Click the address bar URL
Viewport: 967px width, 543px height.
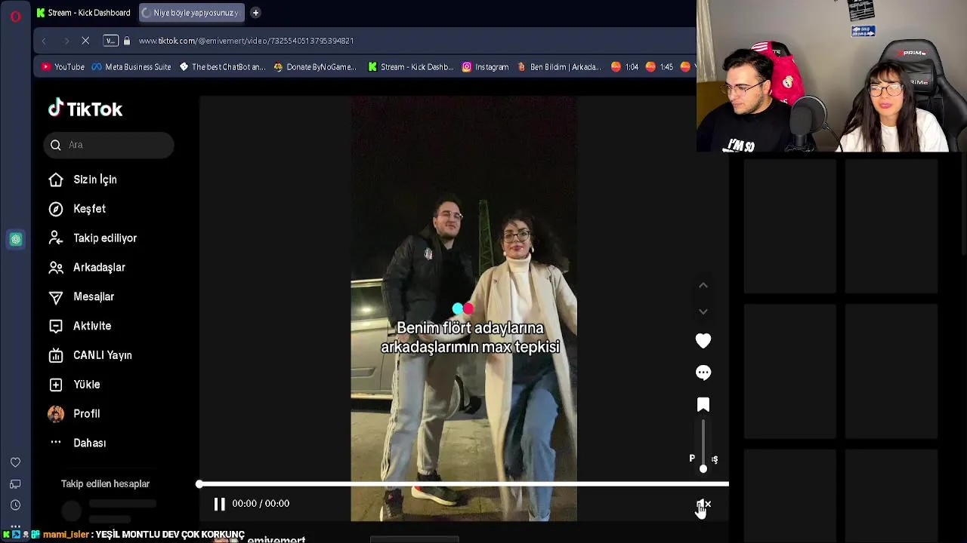(x=246, y=41)
